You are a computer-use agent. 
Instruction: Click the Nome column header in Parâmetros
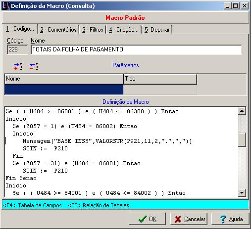(x=64, y=79)
